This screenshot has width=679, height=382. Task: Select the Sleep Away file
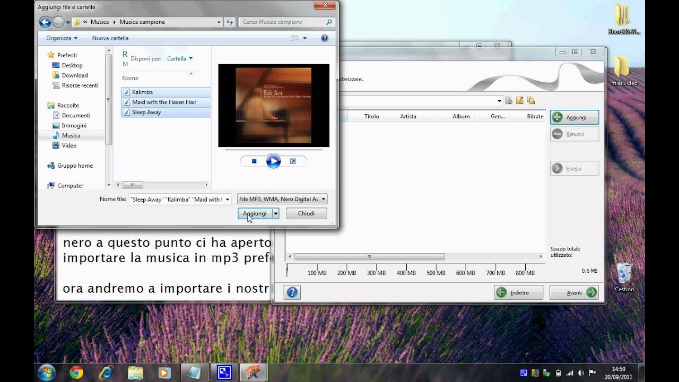(166, 112)
